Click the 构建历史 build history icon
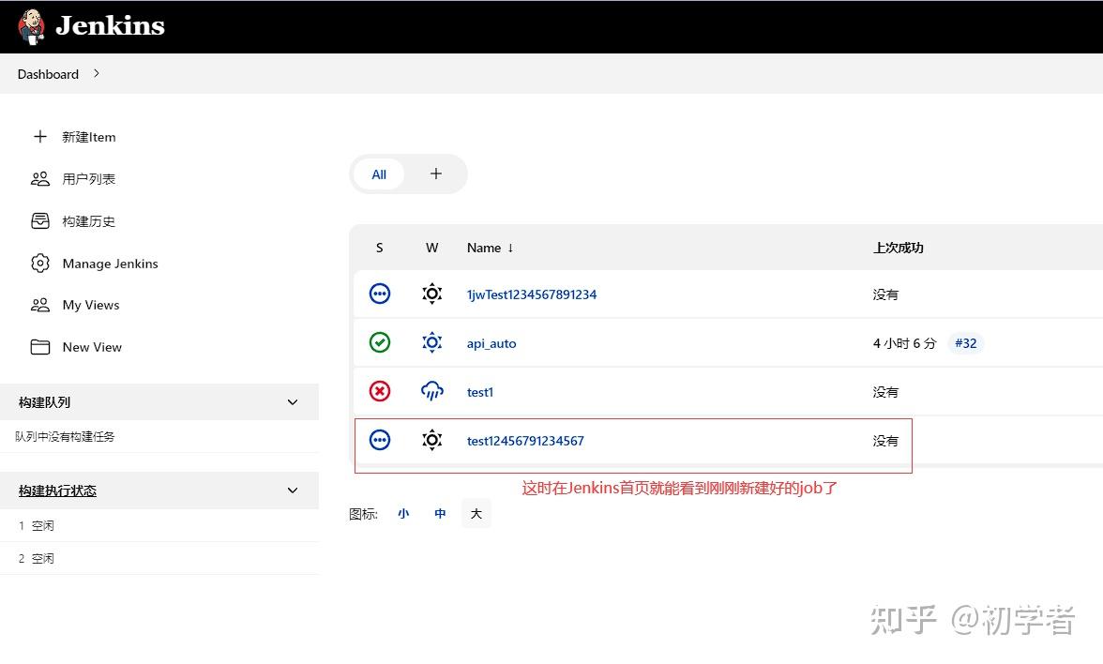 pos(40,220)
